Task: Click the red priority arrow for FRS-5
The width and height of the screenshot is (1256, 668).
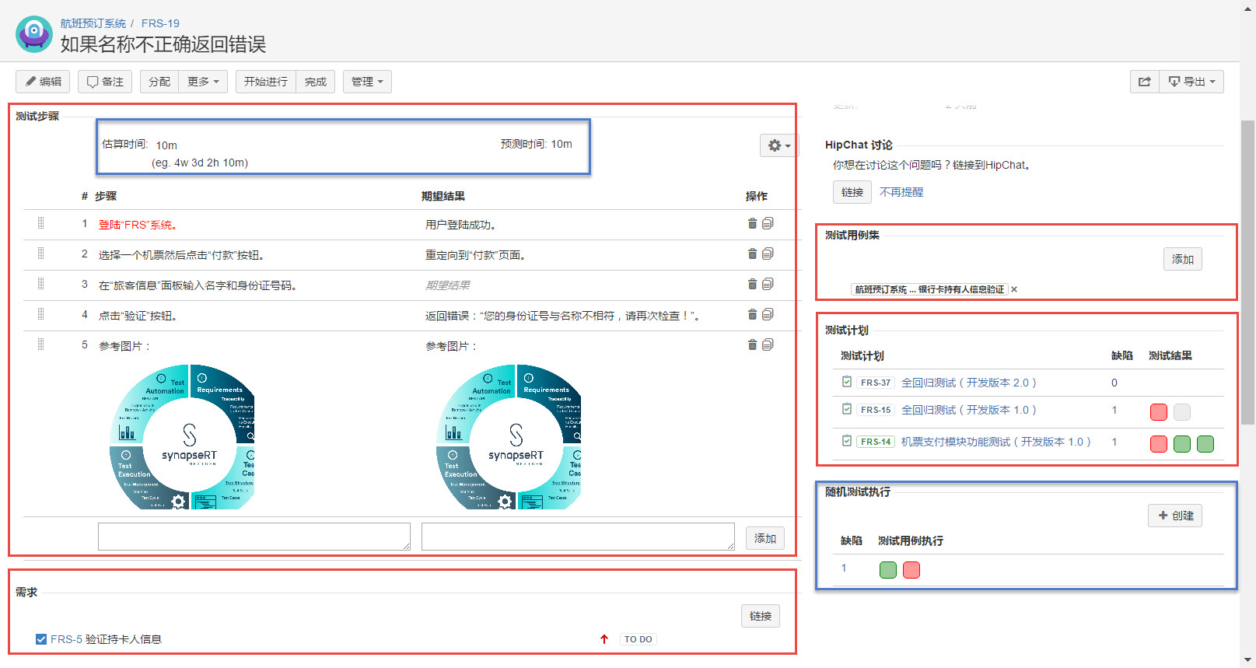Action: (604, 639)
